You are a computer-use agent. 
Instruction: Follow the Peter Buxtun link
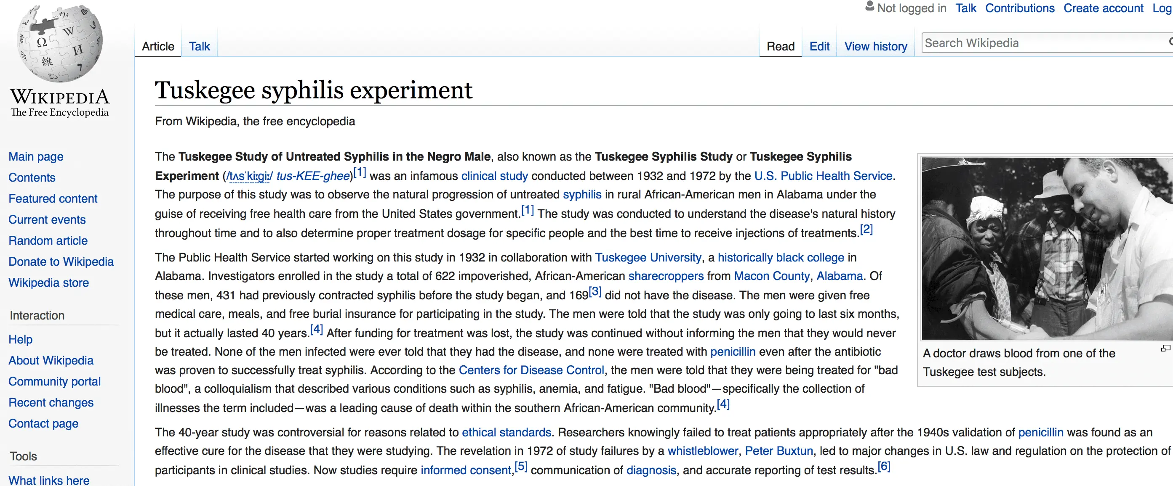pos(778,451)
